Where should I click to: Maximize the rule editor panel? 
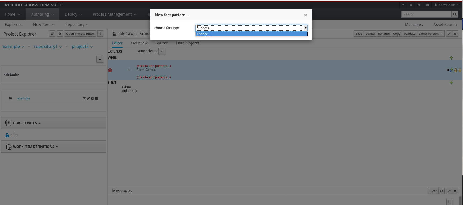[449, 34]
